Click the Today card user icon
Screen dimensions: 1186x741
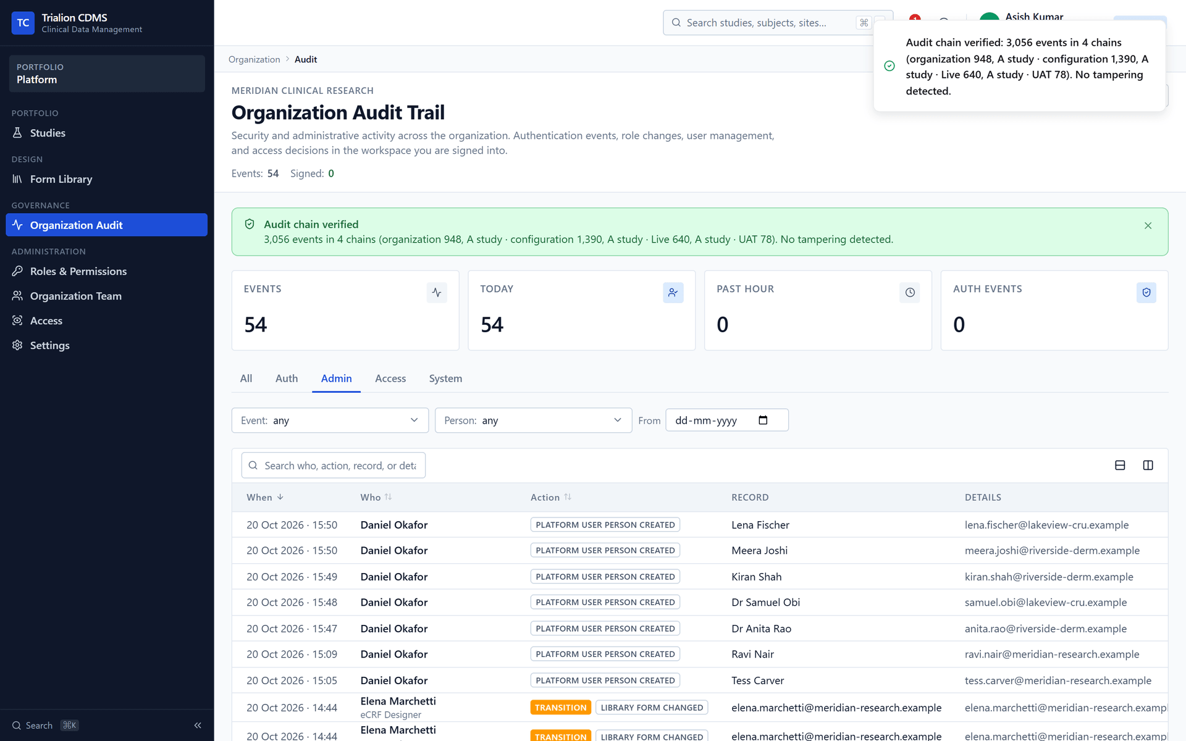(x=673, y=293)
